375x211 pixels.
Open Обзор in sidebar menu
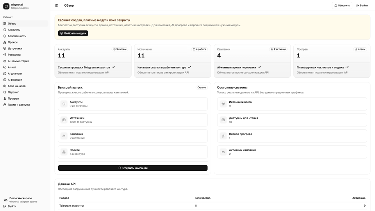[x=25, y=23]
